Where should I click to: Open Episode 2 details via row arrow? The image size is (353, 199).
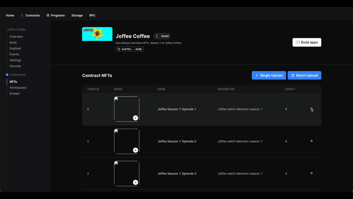[x=311, y=141]
